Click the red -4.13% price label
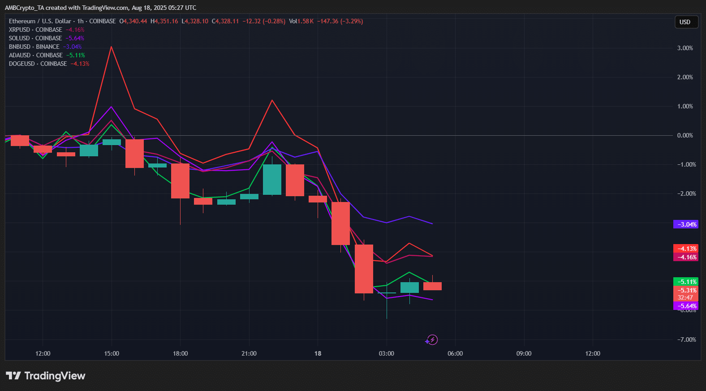The width and height of the screenshot is (706, 391). click(x=686, y=249)
